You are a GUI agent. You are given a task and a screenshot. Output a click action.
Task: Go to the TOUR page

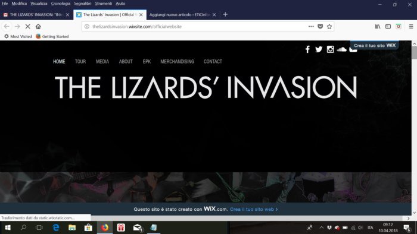(x=80, y=62)
